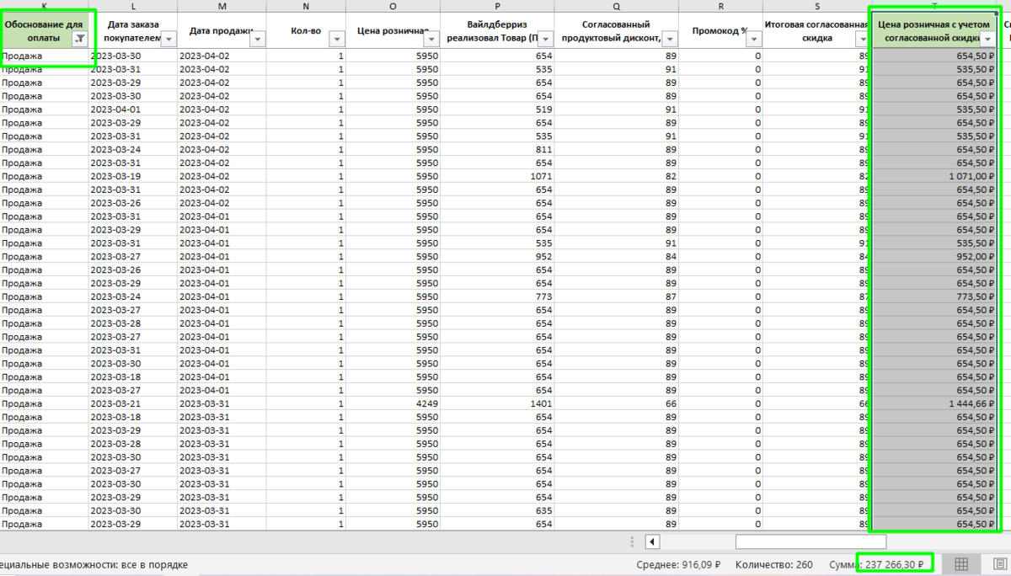This screenshot has height=576, width=1011.
Task: Select cell 1 071,00 ₽ in column T
Action: pyautogui.click(x=935, y=177)
